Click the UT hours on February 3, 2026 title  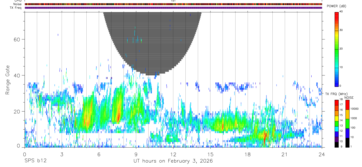[x=173, y=161]
